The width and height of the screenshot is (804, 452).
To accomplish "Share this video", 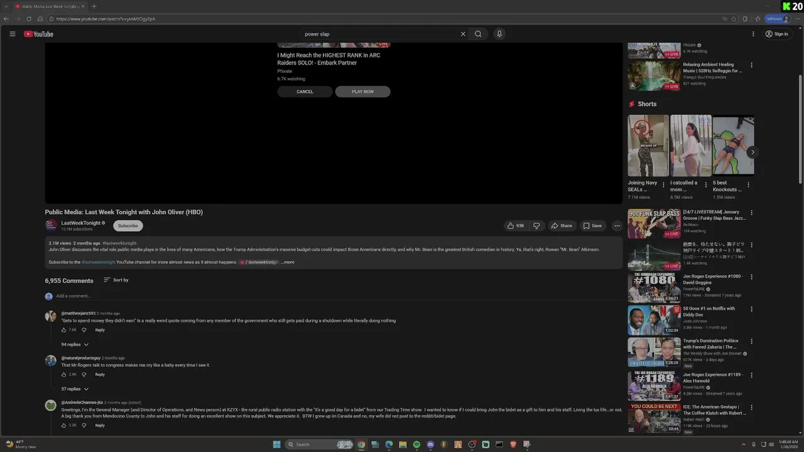I will coord(562,226).
